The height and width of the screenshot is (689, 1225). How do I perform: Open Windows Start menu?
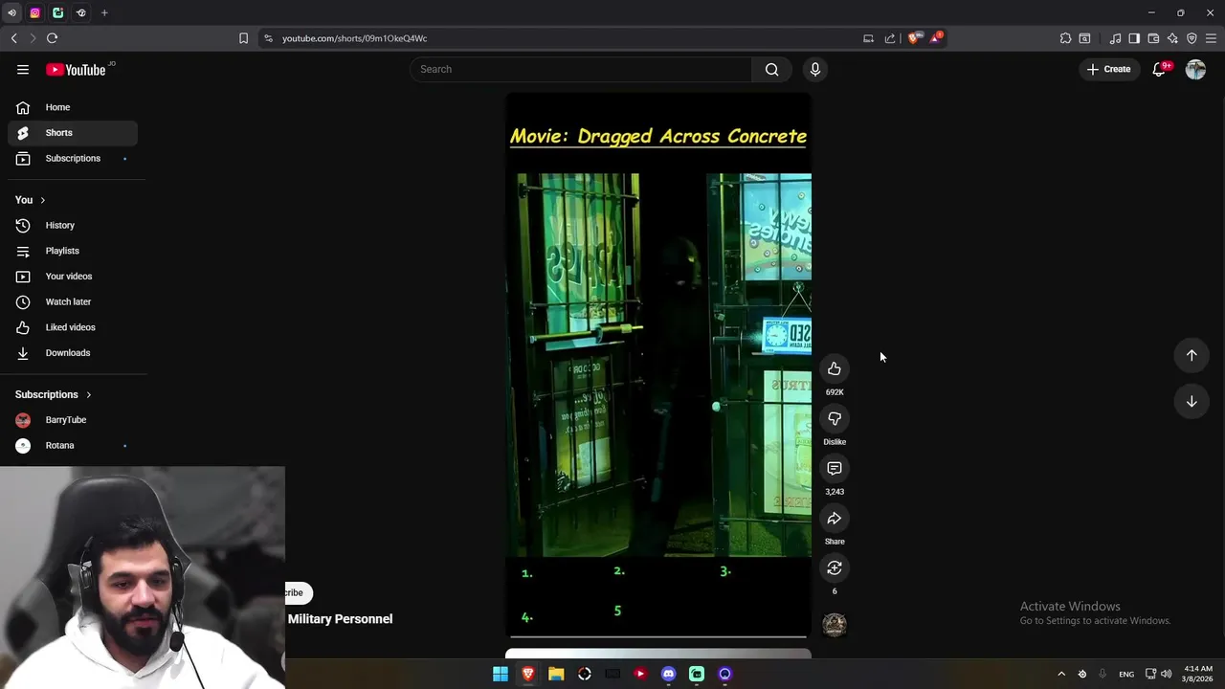tap(500, 674)
